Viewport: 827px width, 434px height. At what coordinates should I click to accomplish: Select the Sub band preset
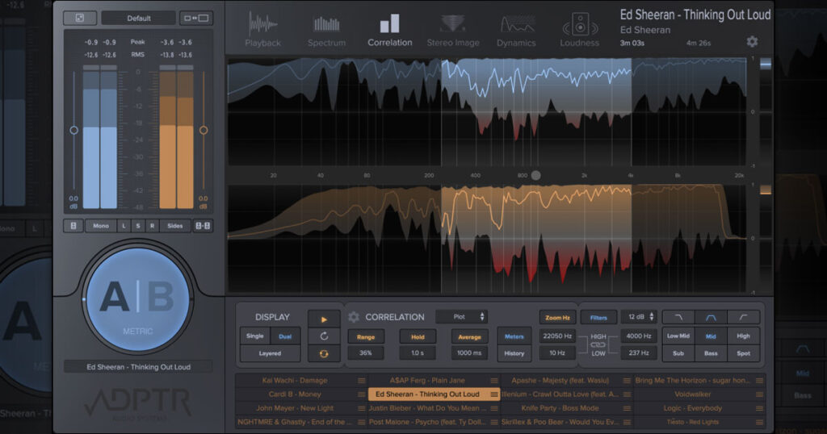point(678,353)
